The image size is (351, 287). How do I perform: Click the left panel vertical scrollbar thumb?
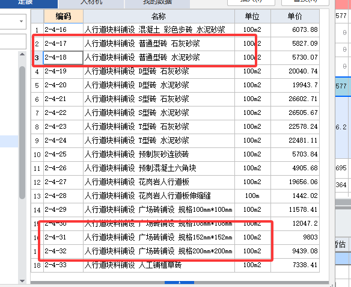(22, 132)
